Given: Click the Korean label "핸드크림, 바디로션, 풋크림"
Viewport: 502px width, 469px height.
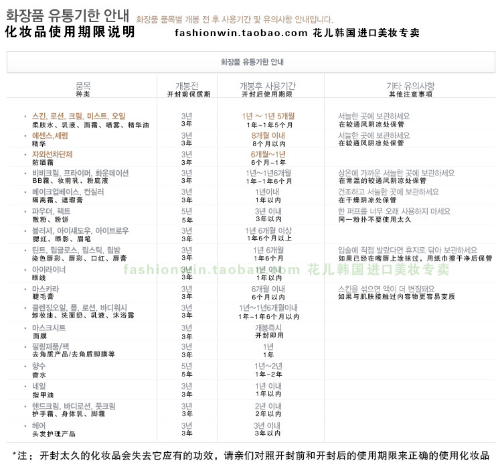Looking at the screenshot, I should pyautogui.click(x=74, y=406).
